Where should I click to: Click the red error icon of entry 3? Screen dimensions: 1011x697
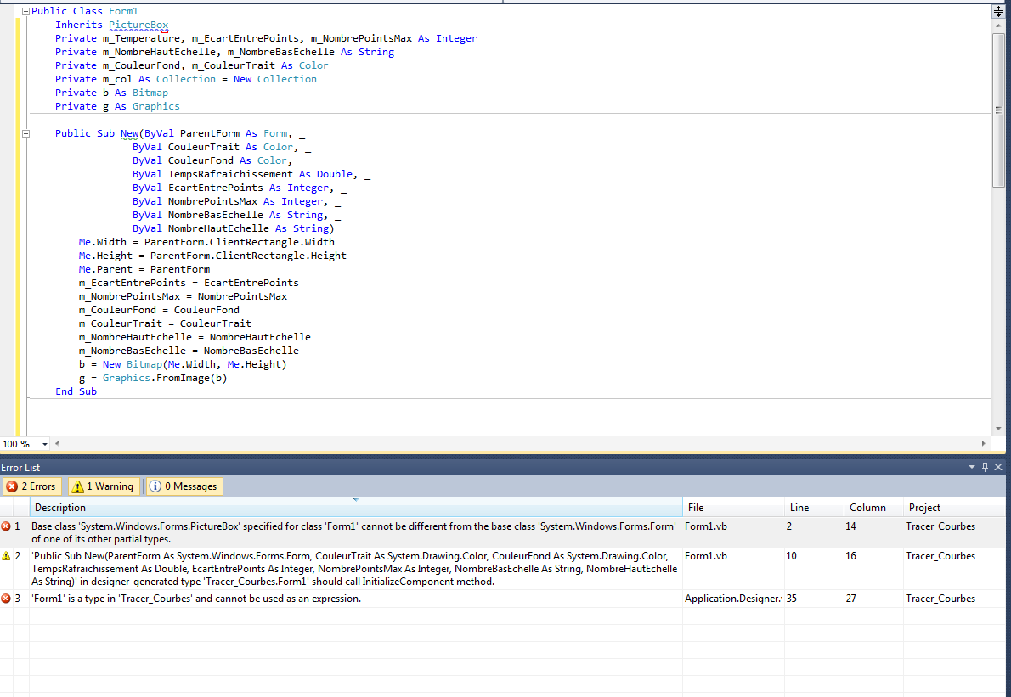[x=6, y=599]
